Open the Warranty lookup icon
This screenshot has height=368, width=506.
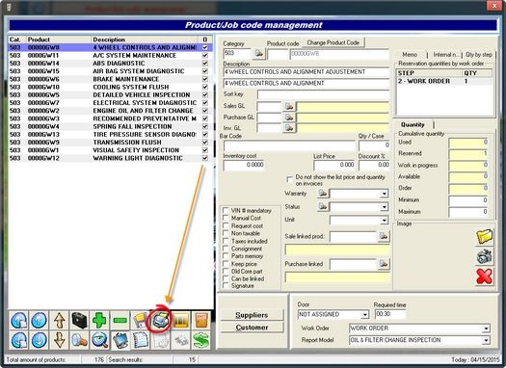(322, 194)
